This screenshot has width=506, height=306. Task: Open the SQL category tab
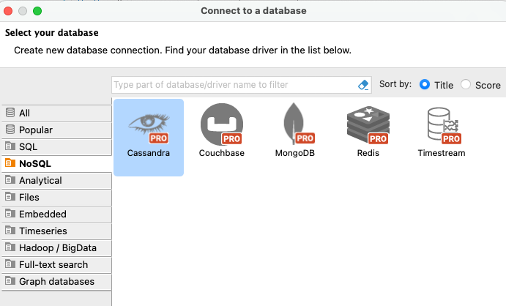click(x=56, y=146)
